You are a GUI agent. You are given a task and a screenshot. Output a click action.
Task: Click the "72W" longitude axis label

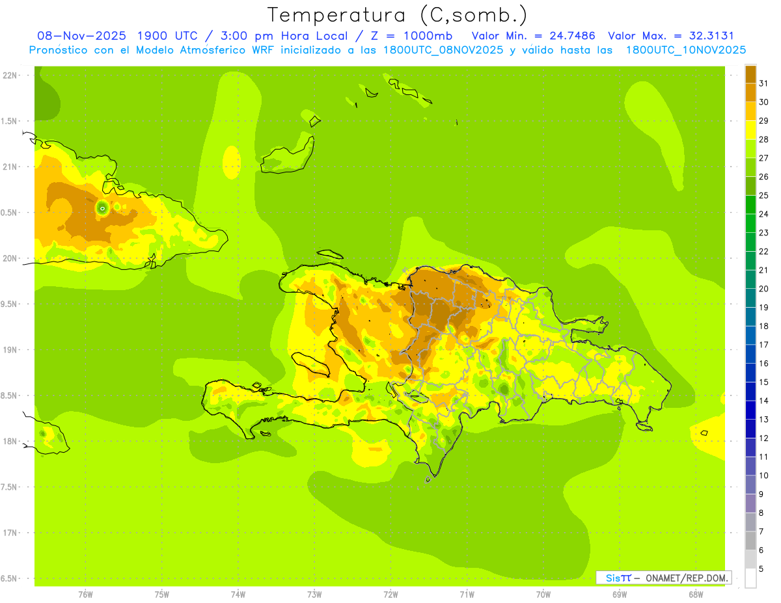pyautogui.click(x=390, y=595)
